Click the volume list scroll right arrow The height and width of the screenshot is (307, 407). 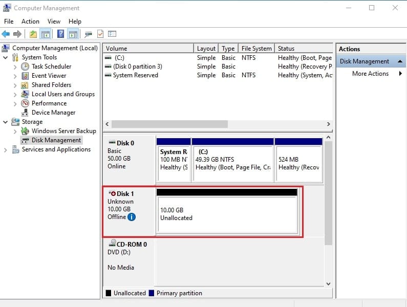[328, 124]
